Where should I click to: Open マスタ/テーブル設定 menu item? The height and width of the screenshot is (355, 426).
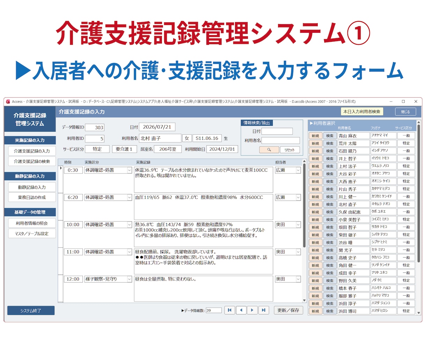coord(32,234)
